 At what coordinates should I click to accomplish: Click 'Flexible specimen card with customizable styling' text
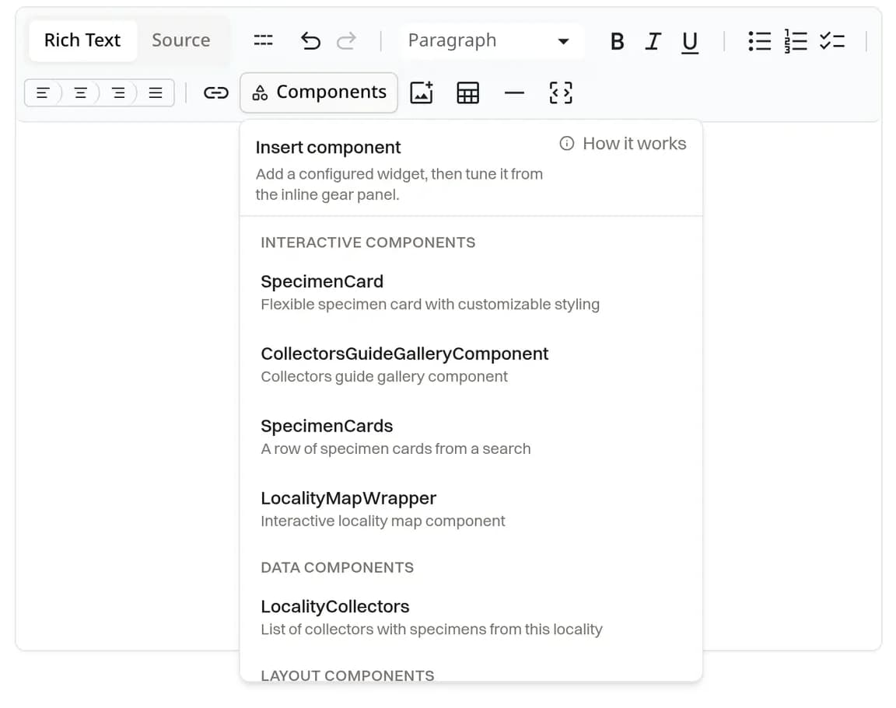[430, 305]
